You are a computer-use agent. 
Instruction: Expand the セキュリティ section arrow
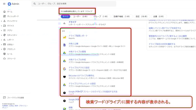click(x=1, y=35)
